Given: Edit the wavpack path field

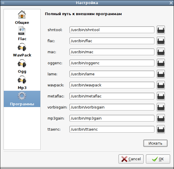Looking at the screenshot, I should click(x=112, y=85).
